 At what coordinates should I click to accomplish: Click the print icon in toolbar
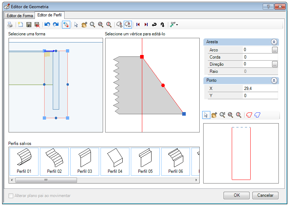pos(10,25)
